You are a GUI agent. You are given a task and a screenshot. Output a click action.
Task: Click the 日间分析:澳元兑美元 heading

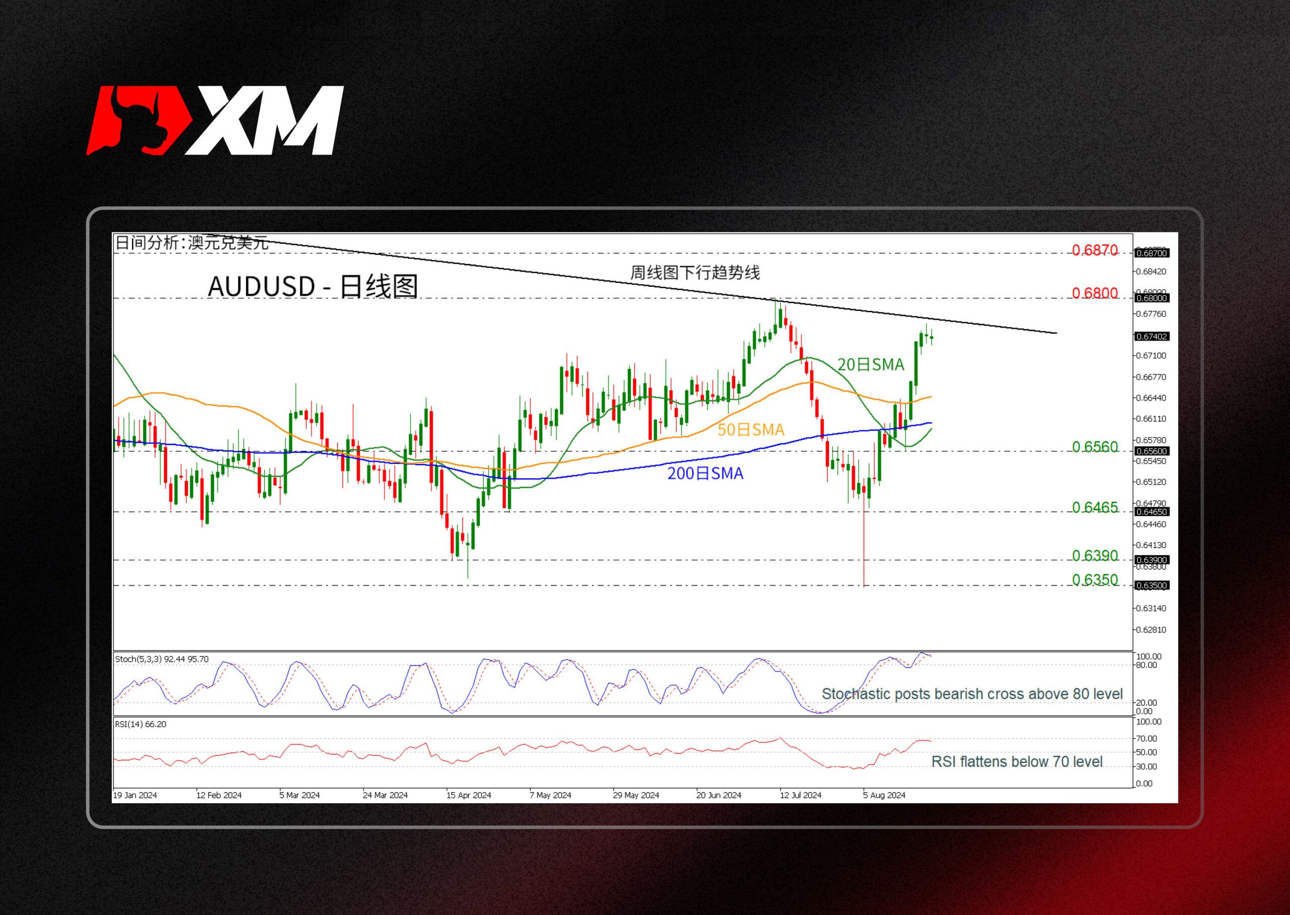point(191,243)
